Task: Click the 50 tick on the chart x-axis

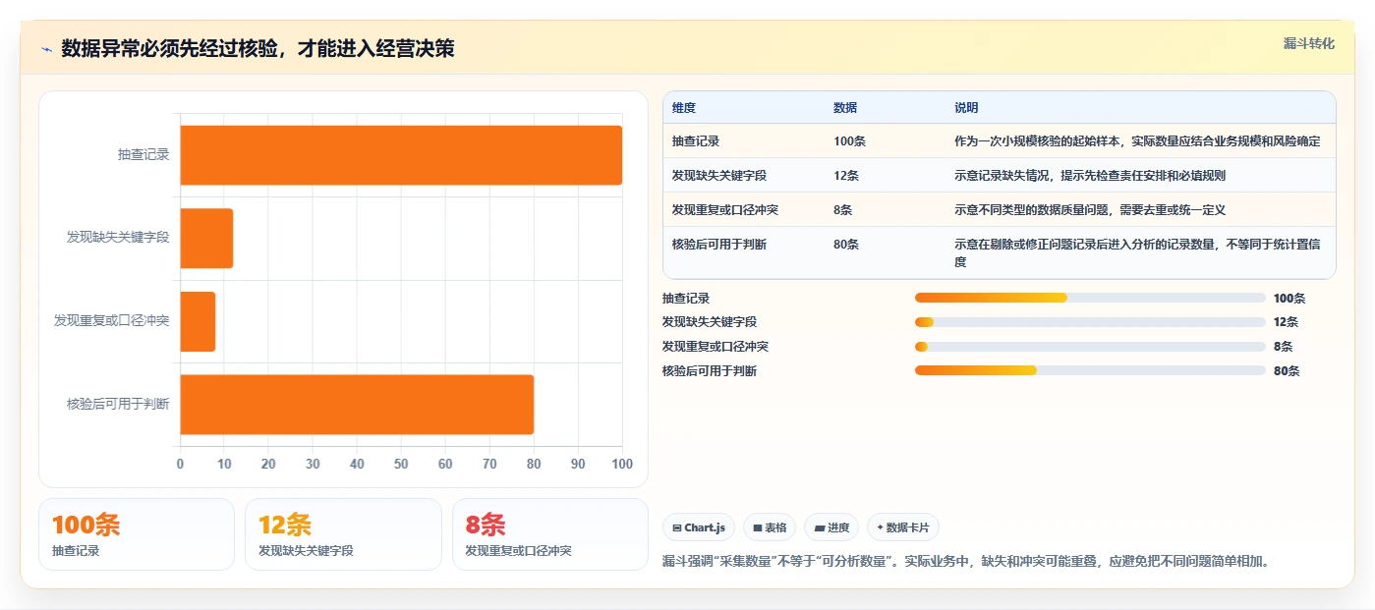Action: [x=401, y=465]
